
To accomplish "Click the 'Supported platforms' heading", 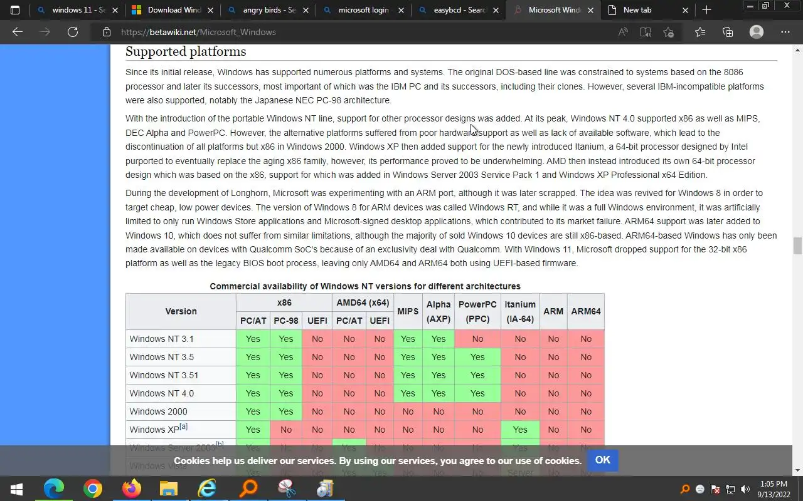I will (x=186, y=51).
